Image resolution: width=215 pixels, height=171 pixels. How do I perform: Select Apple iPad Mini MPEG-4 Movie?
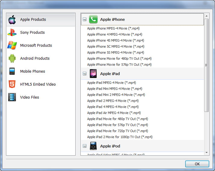click(x=115, y=89)
